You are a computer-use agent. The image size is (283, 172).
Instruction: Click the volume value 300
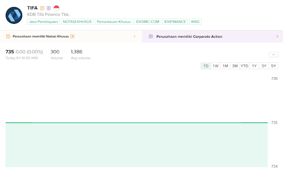(x=55, y=52)
